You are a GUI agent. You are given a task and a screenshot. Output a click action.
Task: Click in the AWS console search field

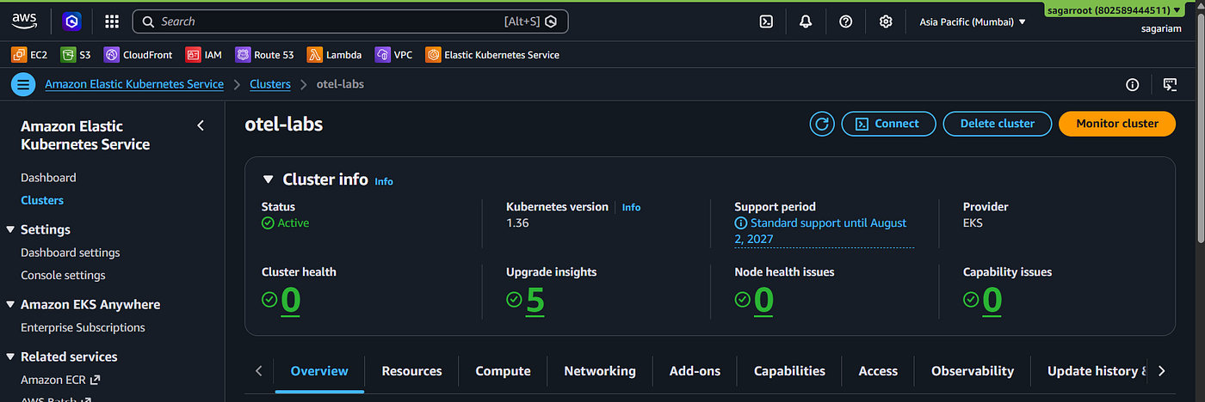click(x=350, y=21)
